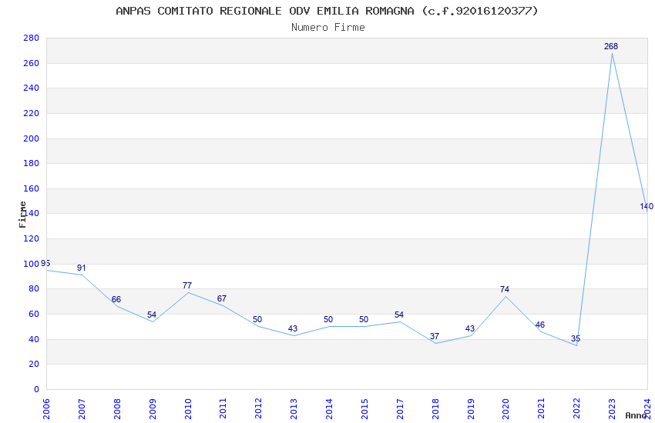Click the y-axis value 20

pos(34,365)
